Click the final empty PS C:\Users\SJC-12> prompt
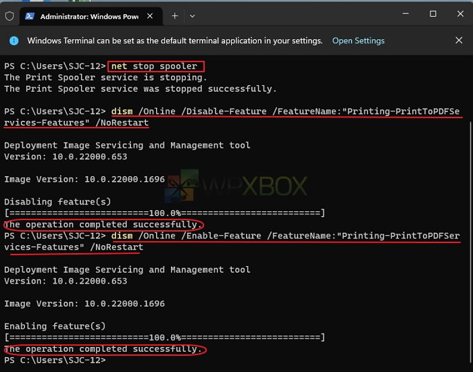473x372 pixels. [55, 361]
